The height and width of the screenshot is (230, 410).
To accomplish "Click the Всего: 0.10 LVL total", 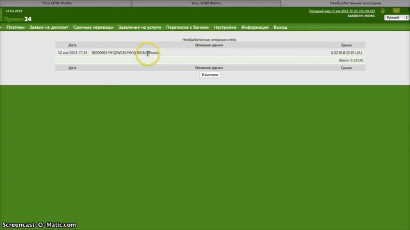I will 351,60.
